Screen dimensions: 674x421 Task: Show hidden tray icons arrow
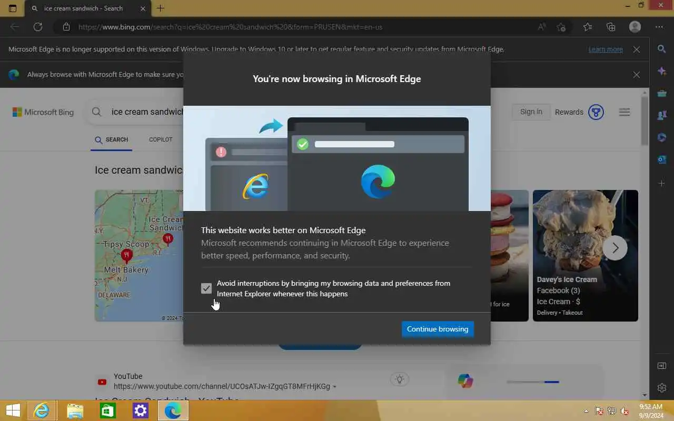(x=586, y=411)
